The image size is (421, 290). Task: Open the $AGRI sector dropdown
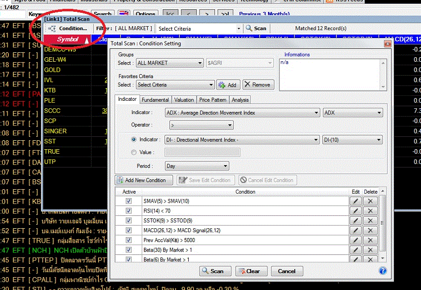[240, 63]
